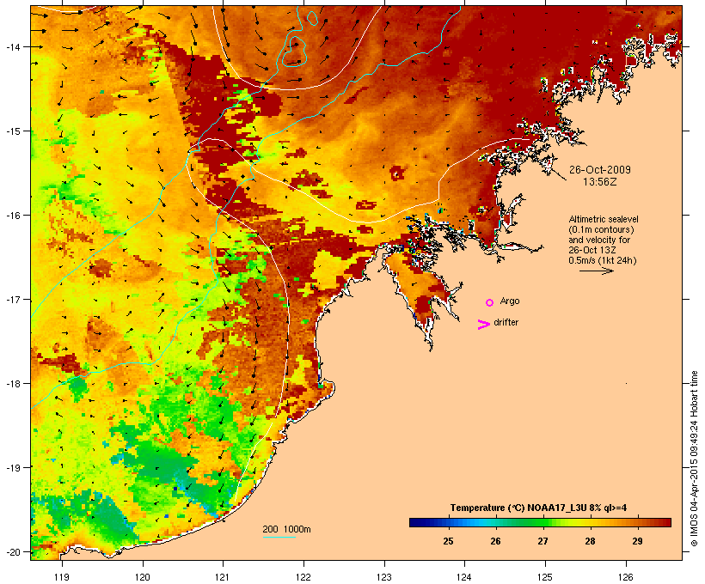Click the '26-Oct 13Z' velocity date text
Viewport: 705px width, 584px height.
(x=592, y=250)
